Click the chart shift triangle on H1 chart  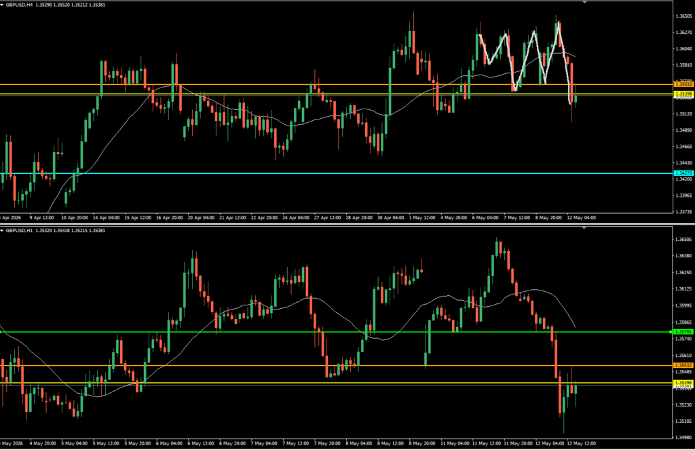tap(584, 228)
